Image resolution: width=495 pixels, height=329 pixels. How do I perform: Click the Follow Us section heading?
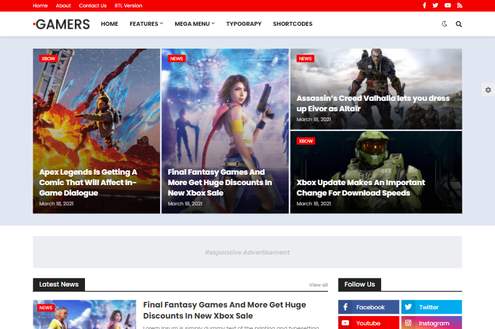(x=360, y=285)
